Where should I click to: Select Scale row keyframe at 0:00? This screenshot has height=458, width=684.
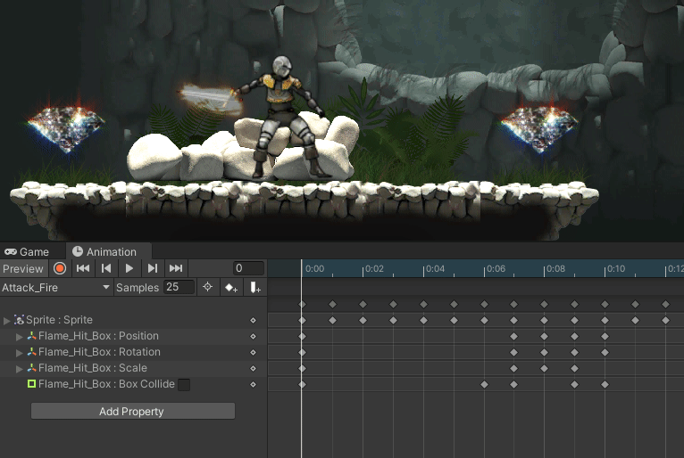302,369
